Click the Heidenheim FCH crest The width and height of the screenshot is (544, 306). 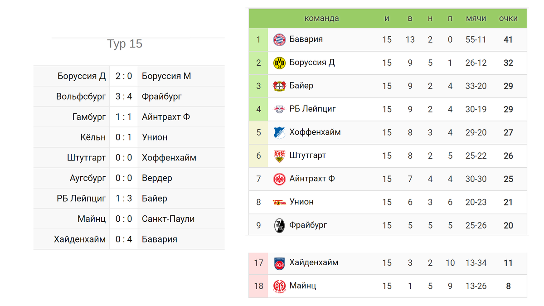coord(279,263)
